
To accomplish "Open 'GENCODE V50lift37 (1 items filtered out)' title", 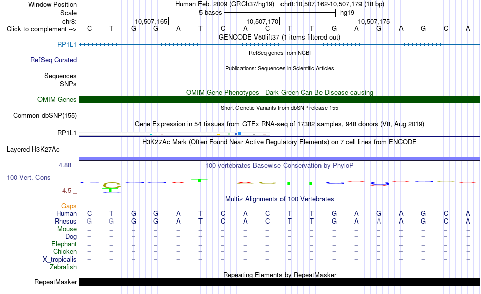I will (279, 37).
